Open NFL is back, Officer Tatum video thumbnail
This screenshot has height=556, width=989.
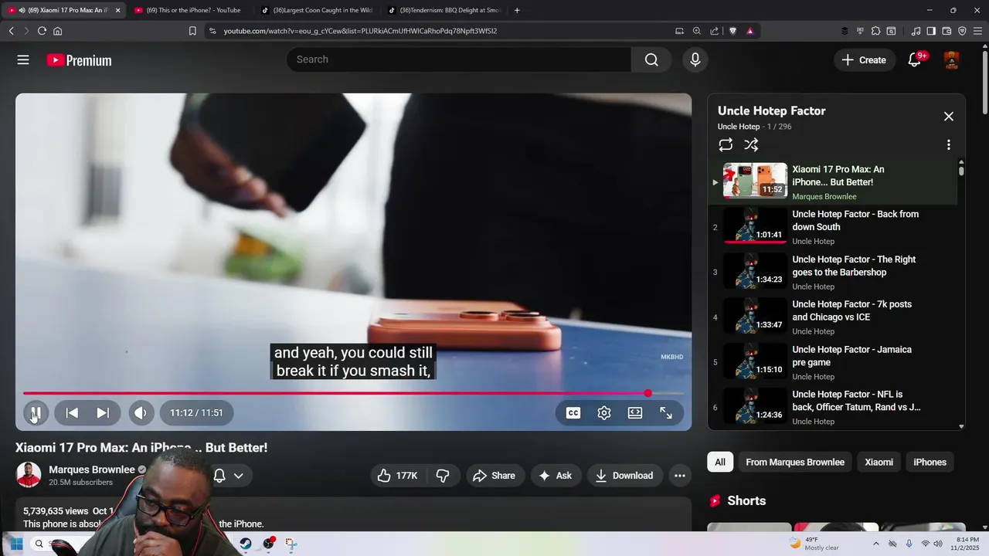point(755,406)
